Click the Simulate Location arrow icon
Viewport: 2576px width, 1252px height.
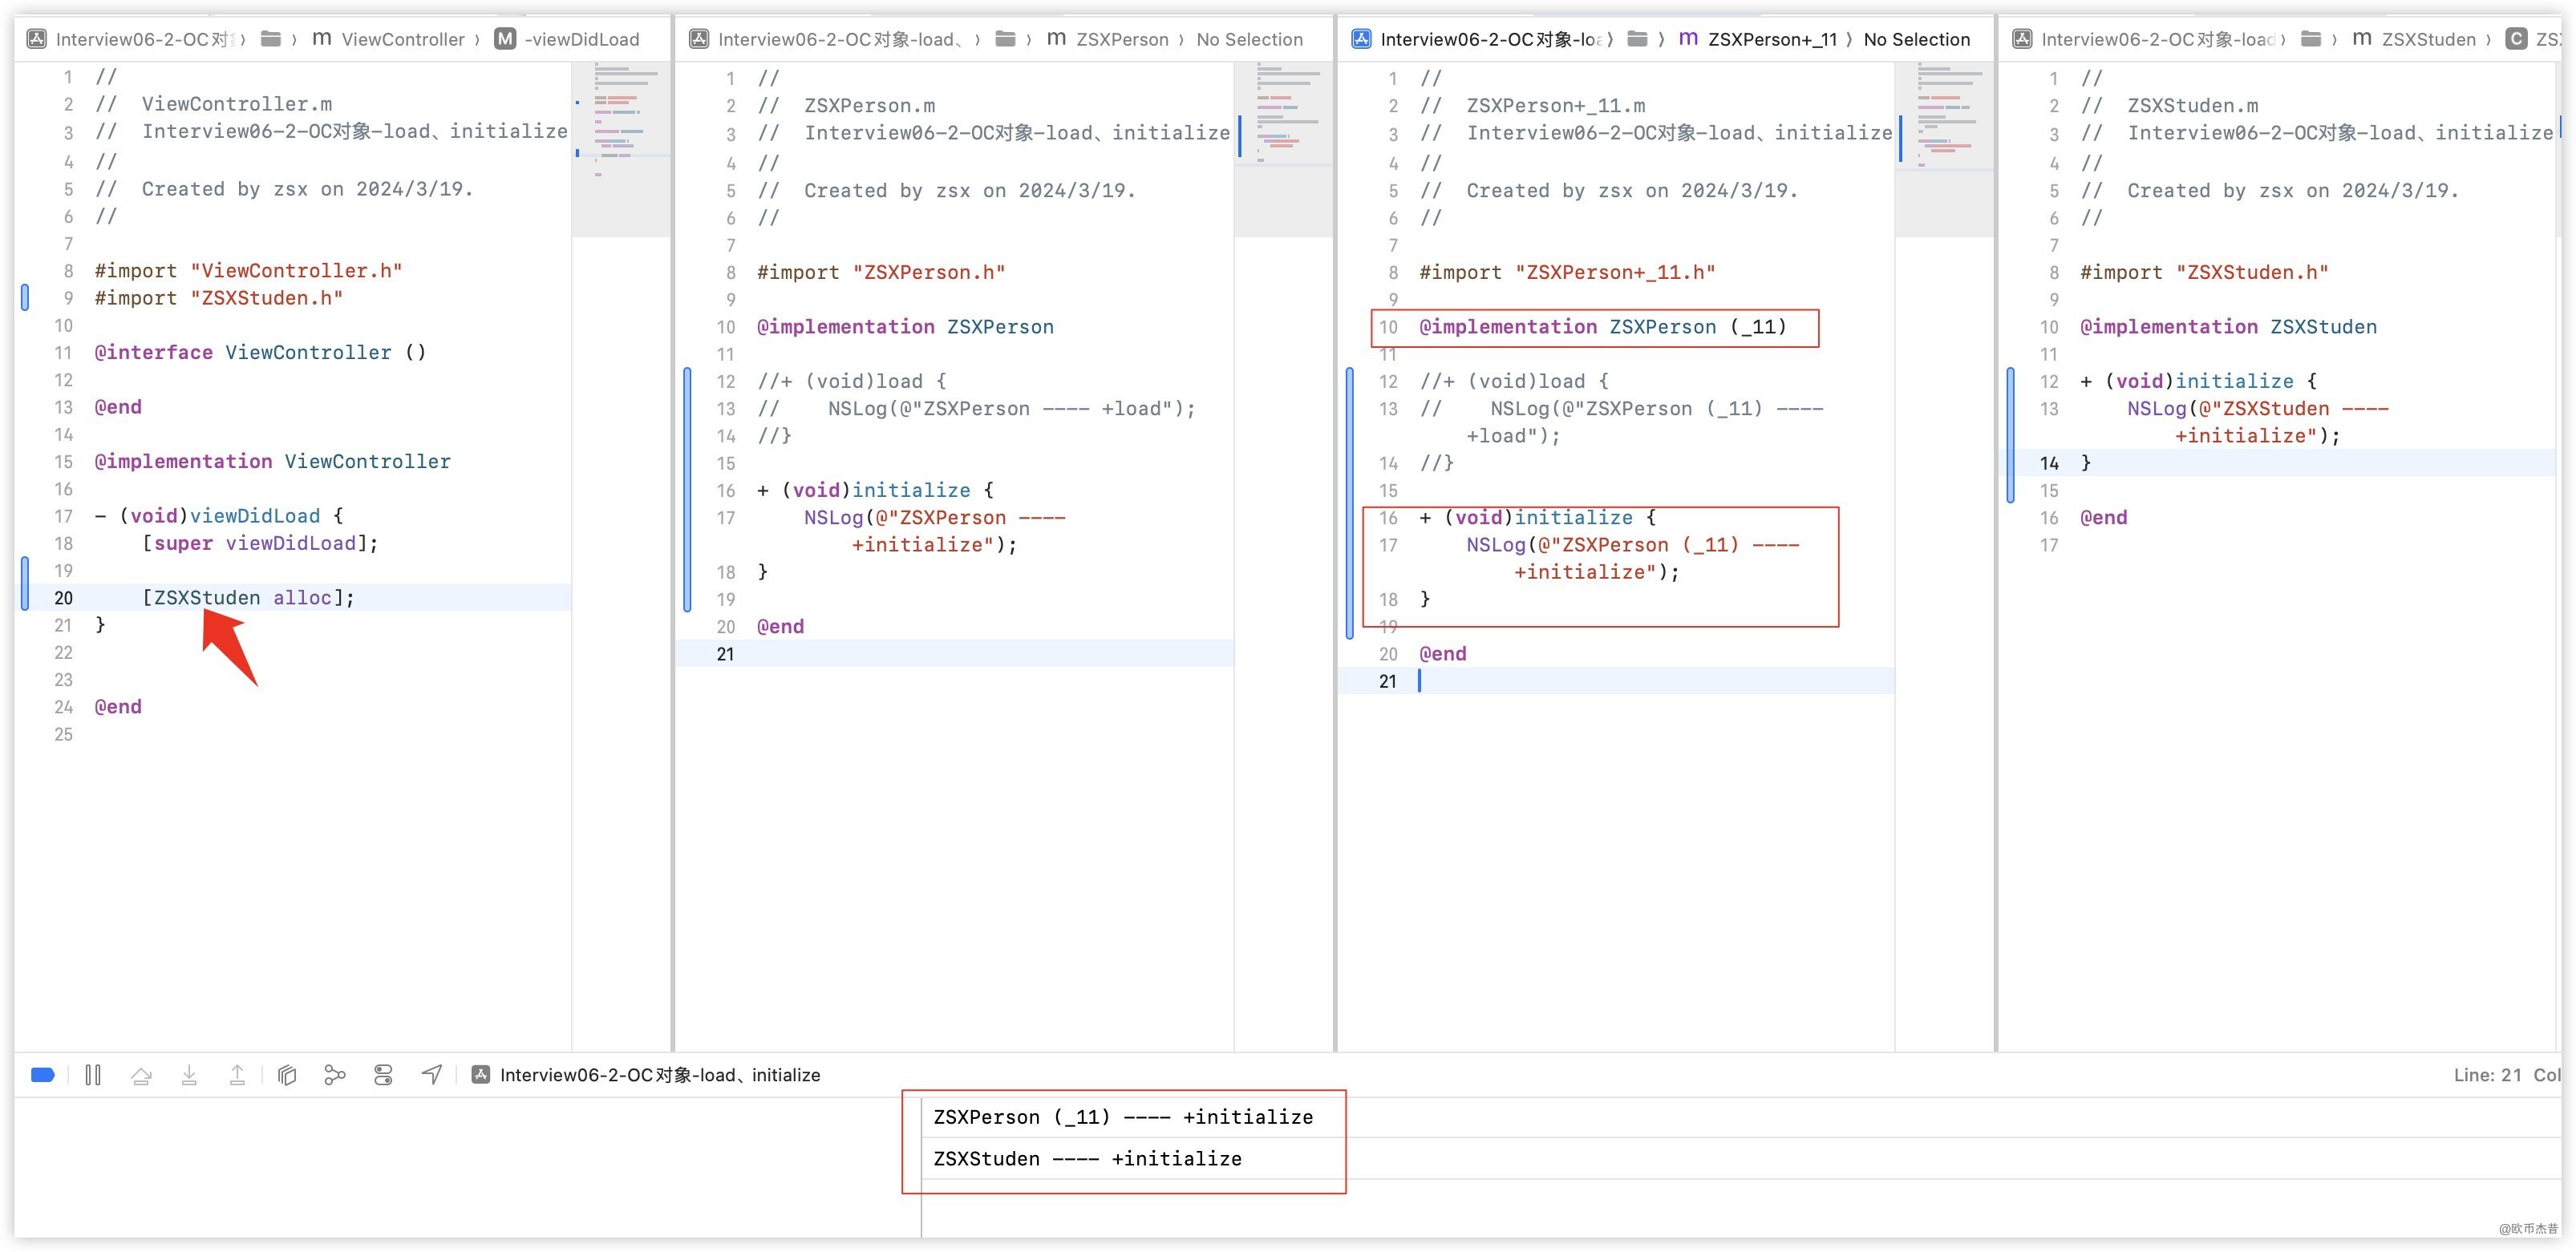(x=431, y=1075)
